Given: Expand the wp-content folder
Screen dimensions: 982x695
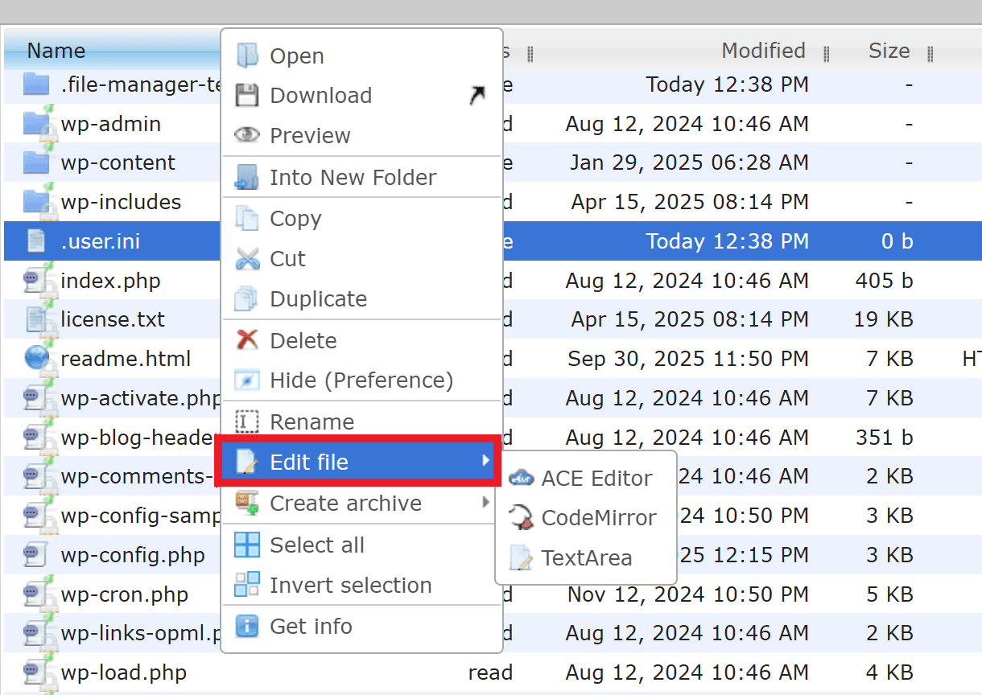Looking at the screenshot, I should pos(118,162).
